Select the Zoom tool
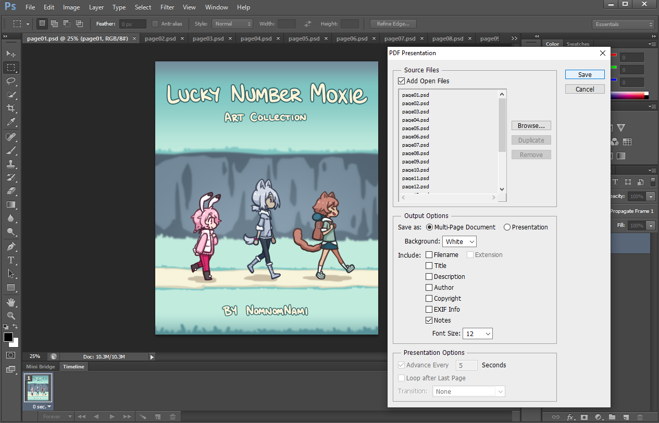659x423 pixels. [x=11, y=316]
